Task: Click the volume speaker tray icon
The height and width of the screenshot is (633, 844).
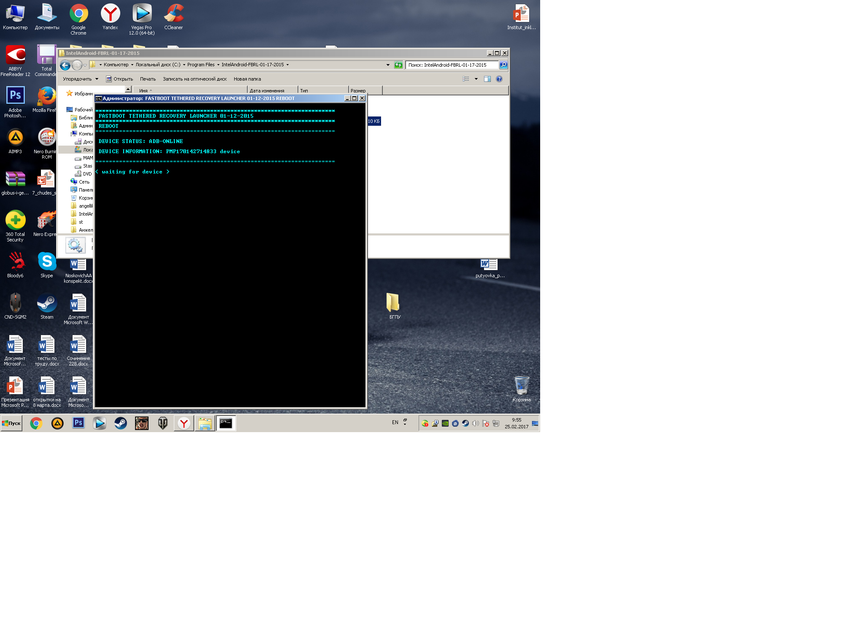Action: click(475, 423)
